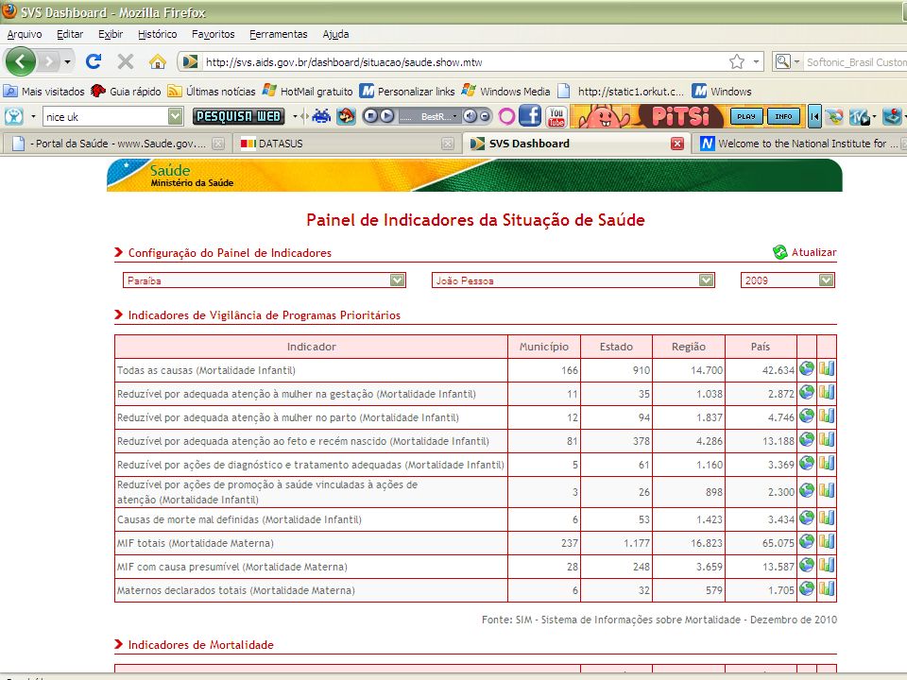Open globe map for Causas de morte mal definidas
907x680 pixels.
point(806,518)
